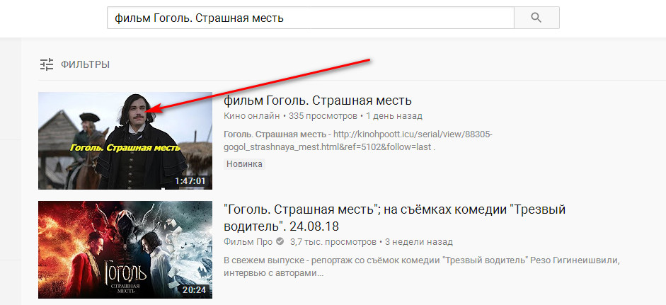This screenshot has height=305, width=666.
Task: Click the ФИЛЬТРЫ label
Action: coord(86,65)
